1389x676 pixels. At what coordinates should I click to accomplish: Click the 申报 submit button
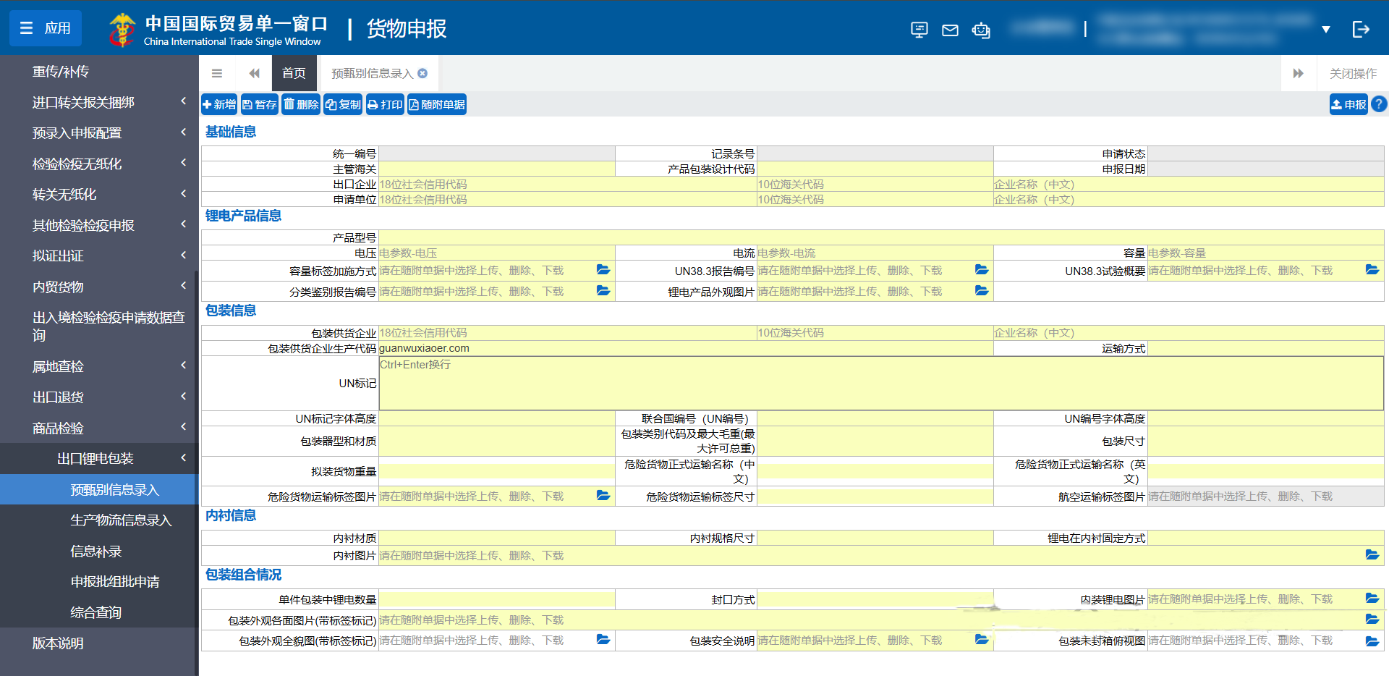(1348, 103)
